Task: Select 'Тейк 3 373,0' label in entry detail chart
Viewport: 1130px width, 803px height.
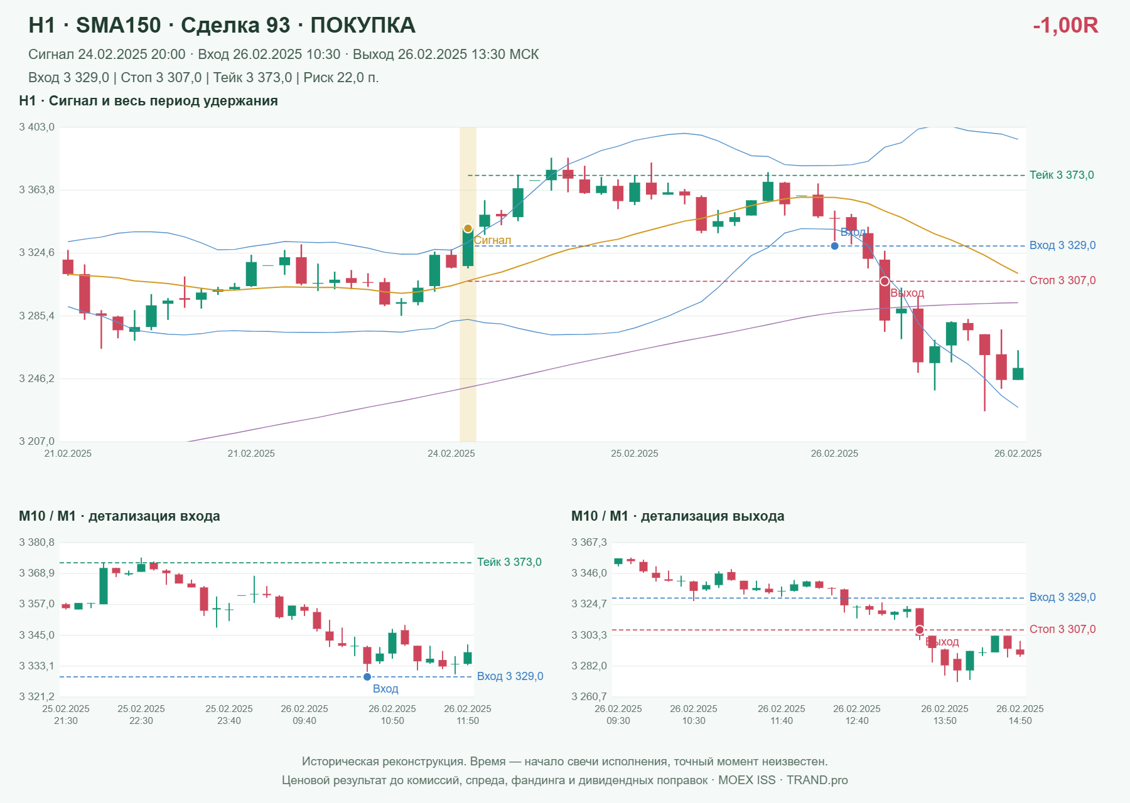Action: (509, 562)
